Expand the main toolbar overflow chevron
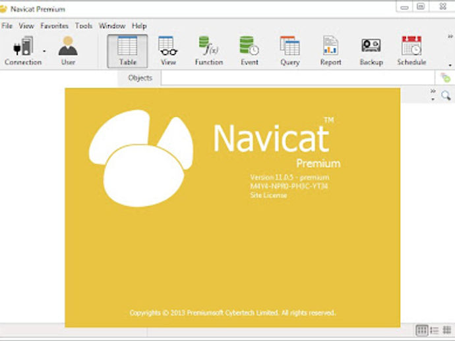455x341 pixels. [450, 36]
